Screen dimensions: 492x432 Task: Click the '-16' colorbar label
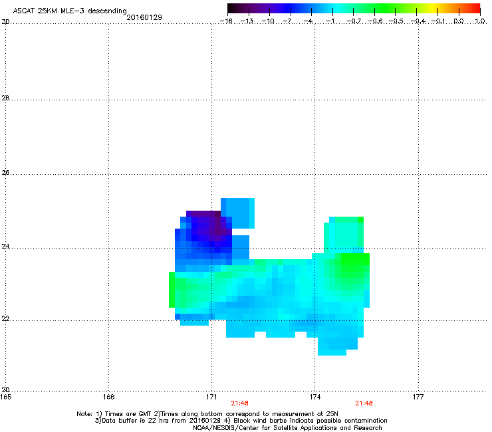[x=226, y=21]
